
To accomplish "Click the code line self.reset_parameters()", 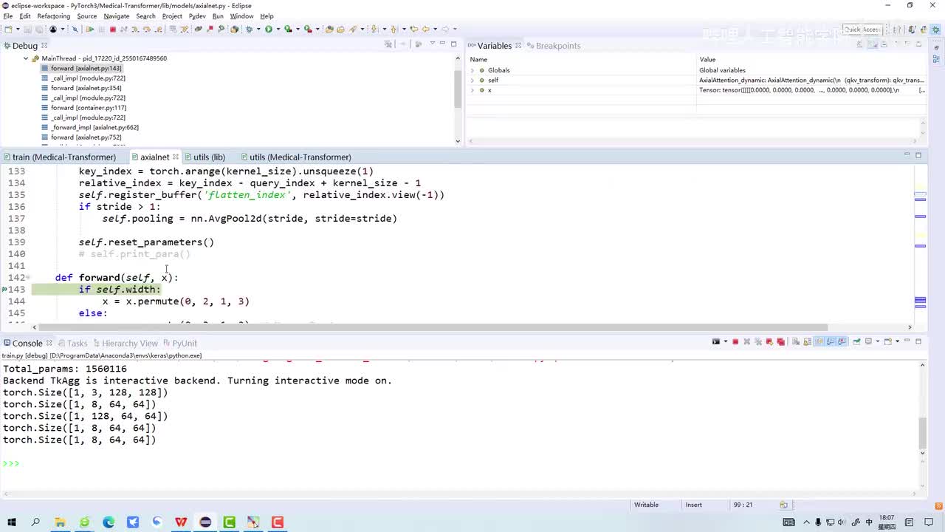I will [146, 242].
